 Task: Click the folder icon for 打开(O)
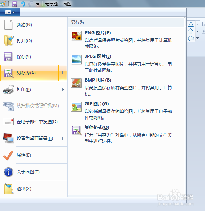[9, 41]
